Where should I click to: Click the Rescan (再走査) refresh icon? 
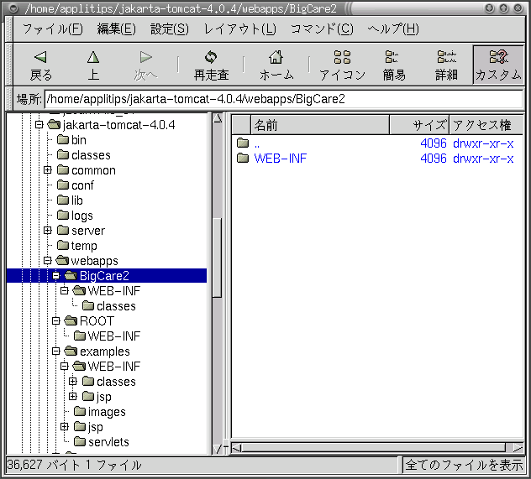(211, 58)
